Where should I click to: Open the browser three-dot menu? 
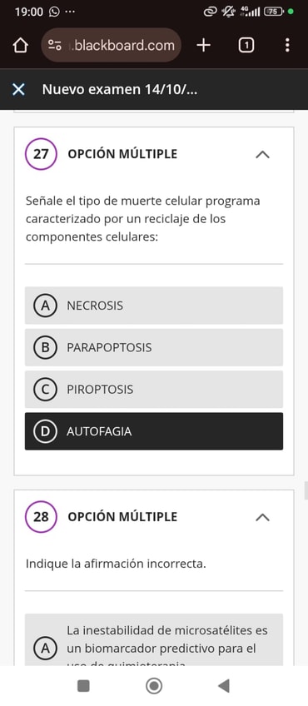click(287, 45)
